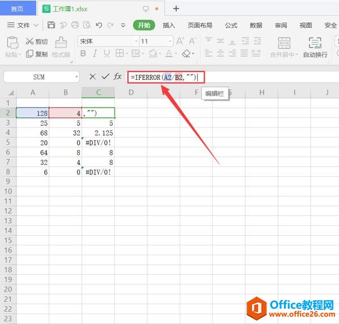Align text left
Screen dimensions: 339x324
209,53
